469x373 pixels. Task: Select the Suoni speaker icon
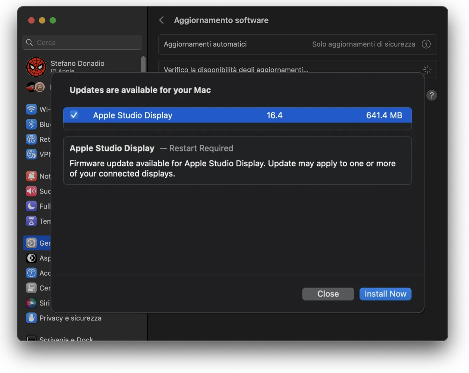point(31,191)
